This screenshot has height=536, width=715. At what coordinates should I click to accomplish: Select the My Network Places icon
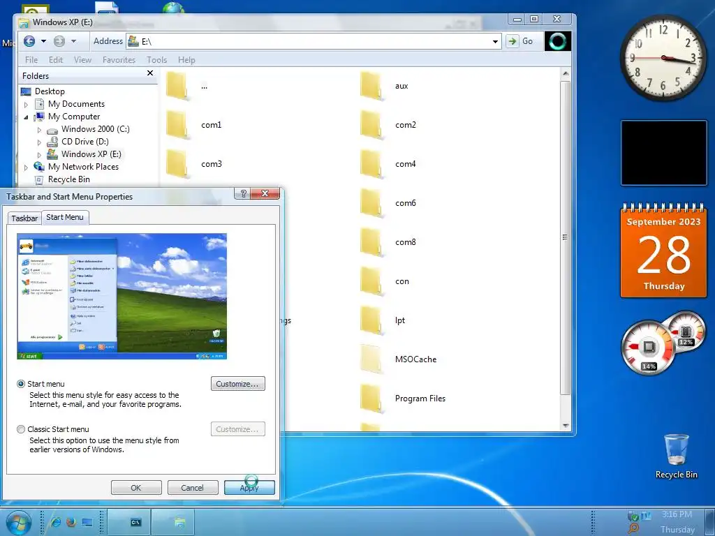click(x=39, y=166)
